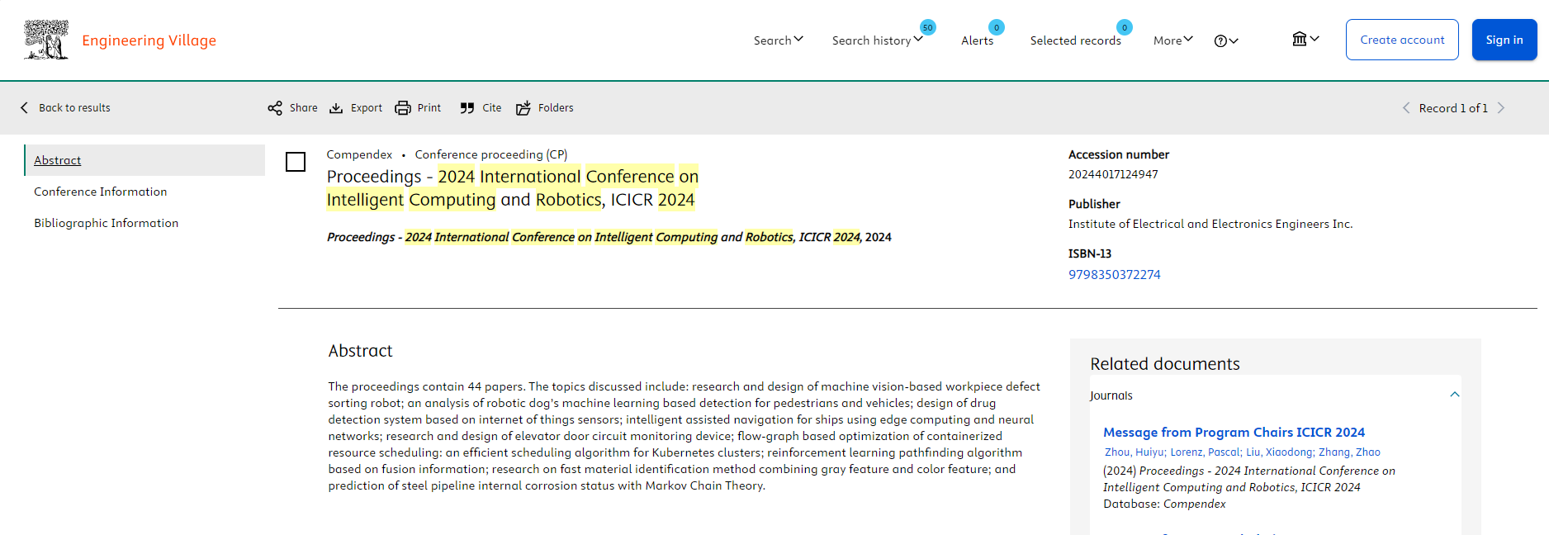Click the Export download icon

coord(336,108)
